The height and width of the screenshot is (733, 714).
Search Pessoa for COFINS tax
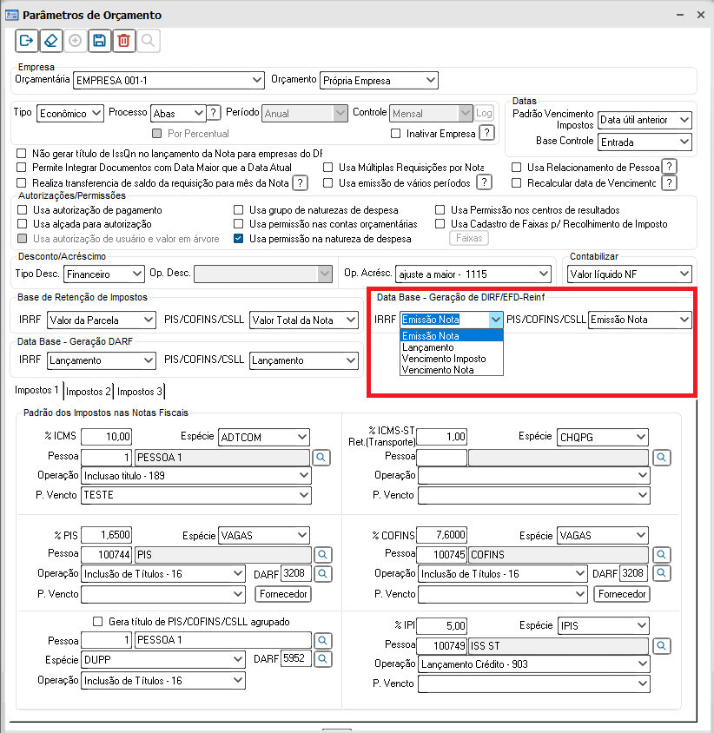[x=661, y=555]
